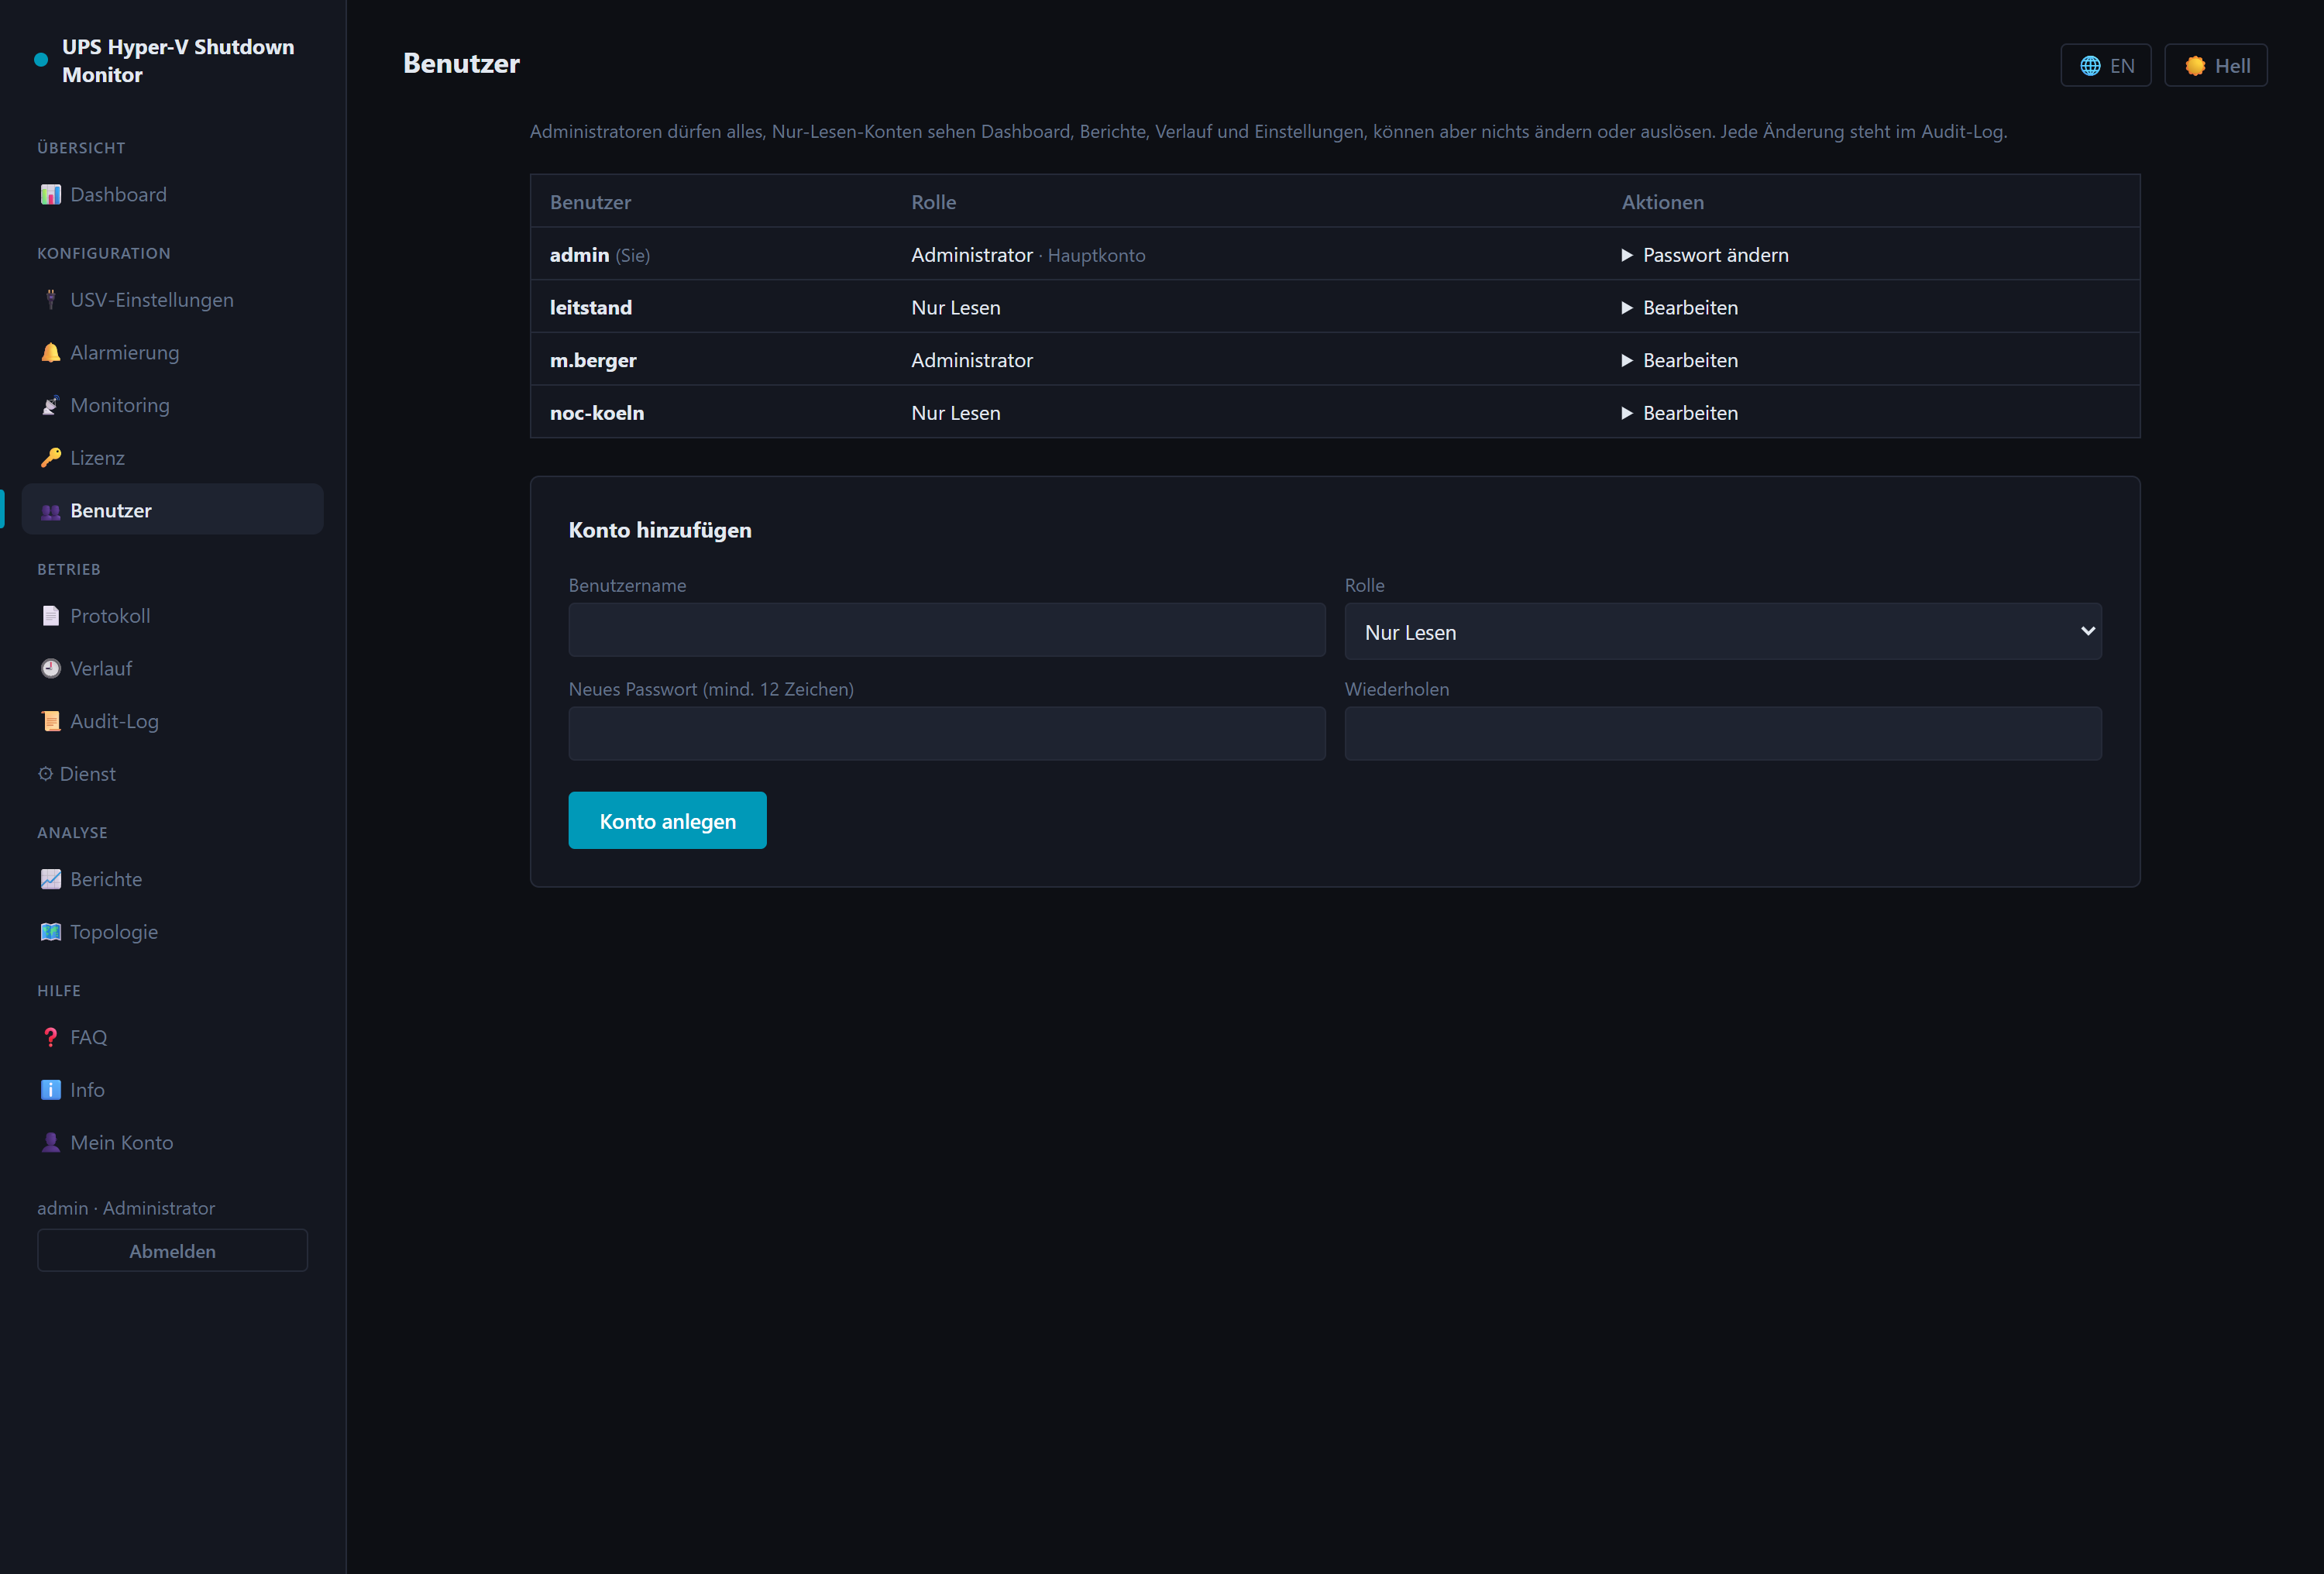The height and width of the screenshot is (1574, 2324).
Task: Click the Dienst gear icon
Action: tap(45, 774)
